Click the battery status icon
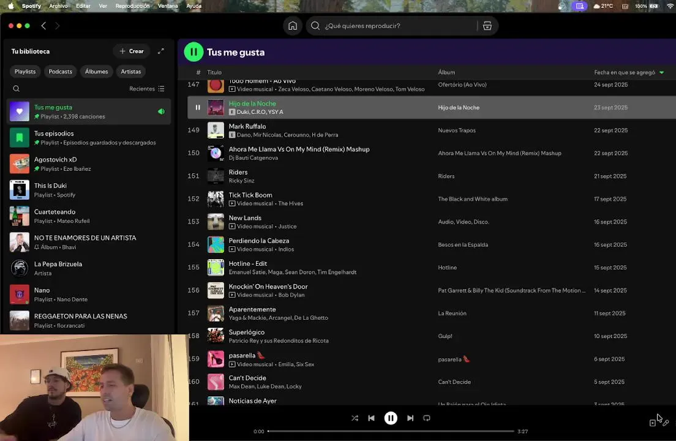Image resolution: width=676 pixels, height=441 pixels. [653, 6]
